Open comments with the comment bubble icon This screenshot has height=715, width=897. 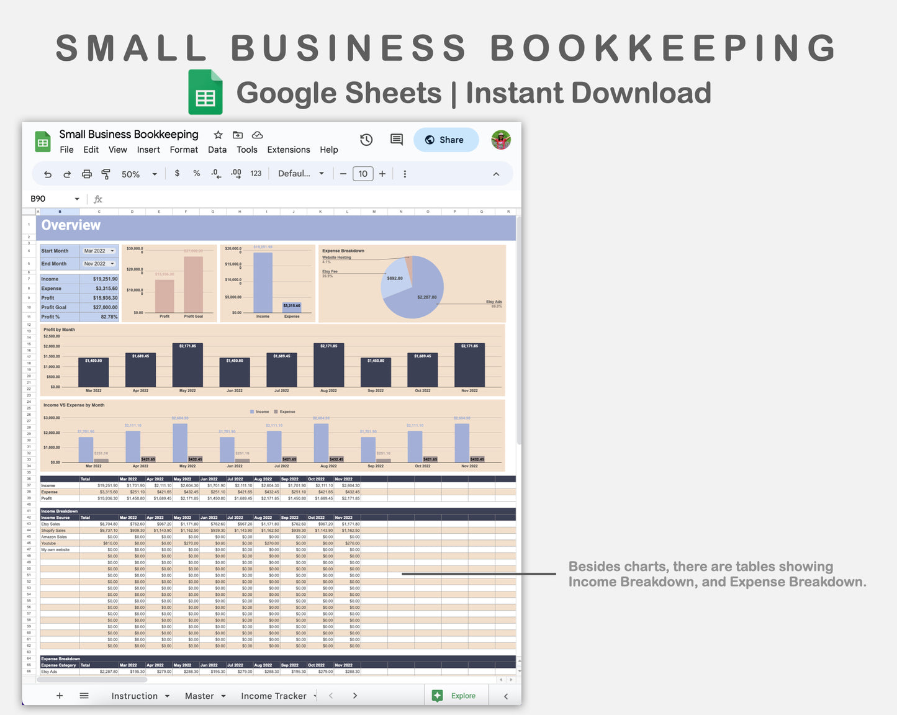click(x=396, y=140)
